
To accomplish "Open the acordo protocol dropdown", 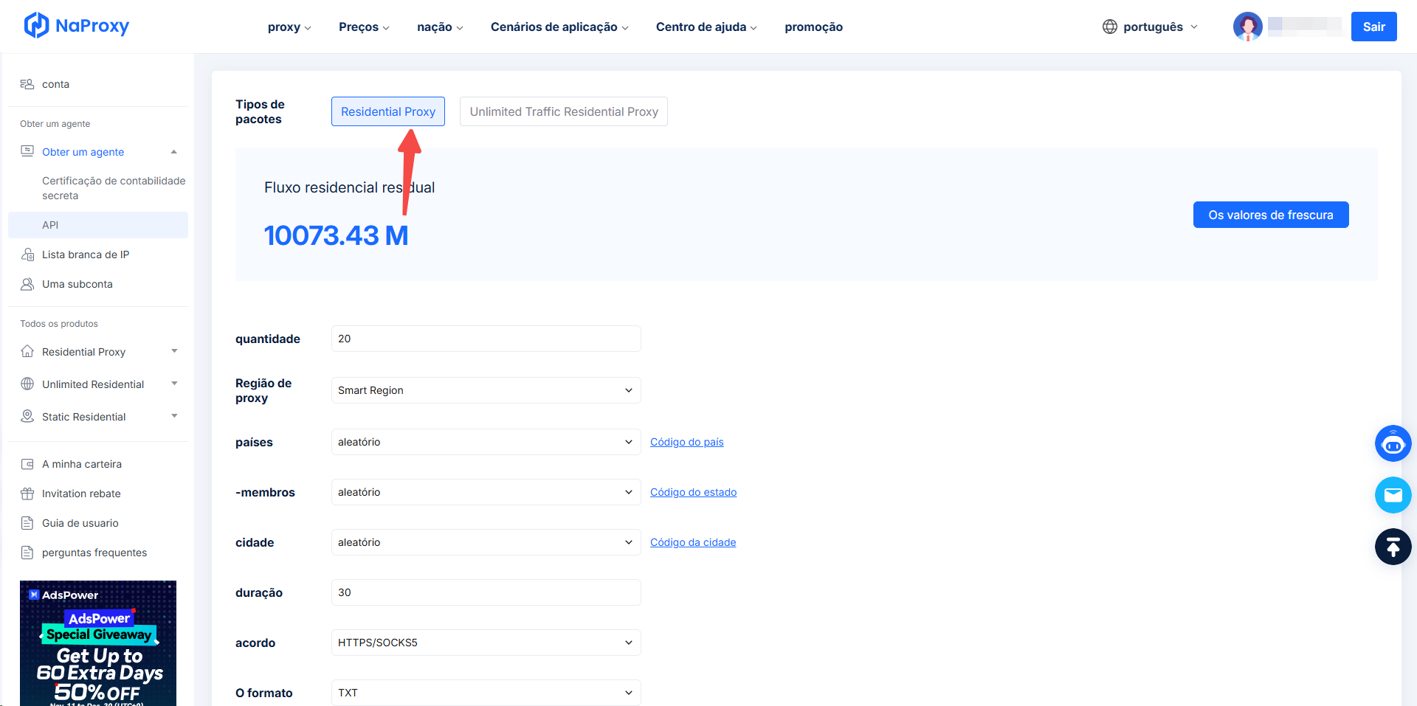I will coord(486,643).
